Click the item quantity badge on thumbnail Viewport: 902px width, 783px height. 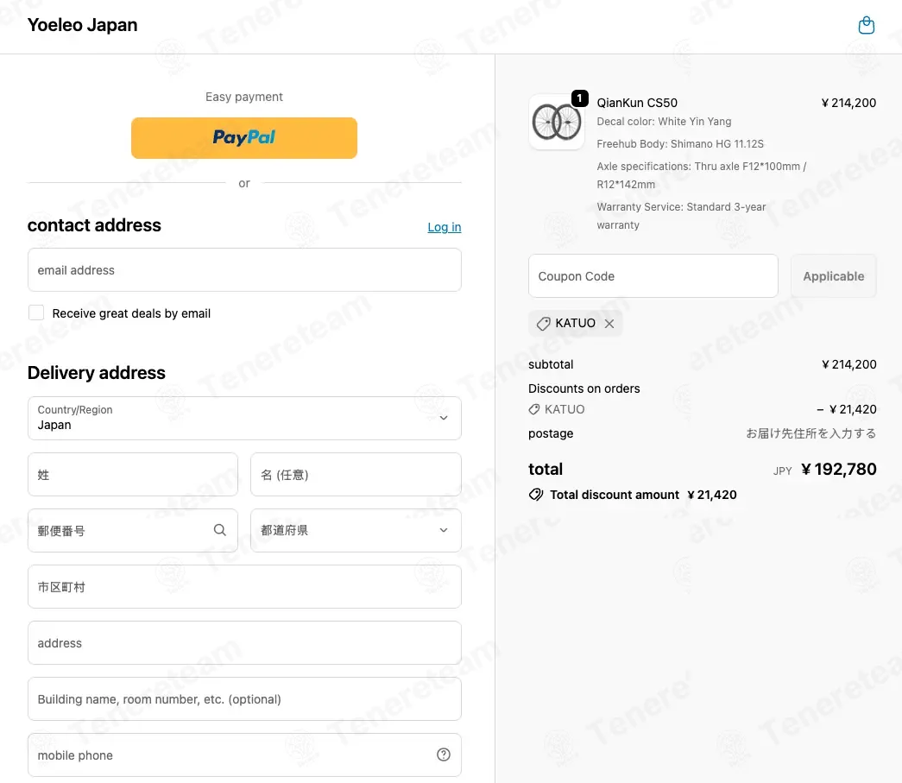click(579, 98)
